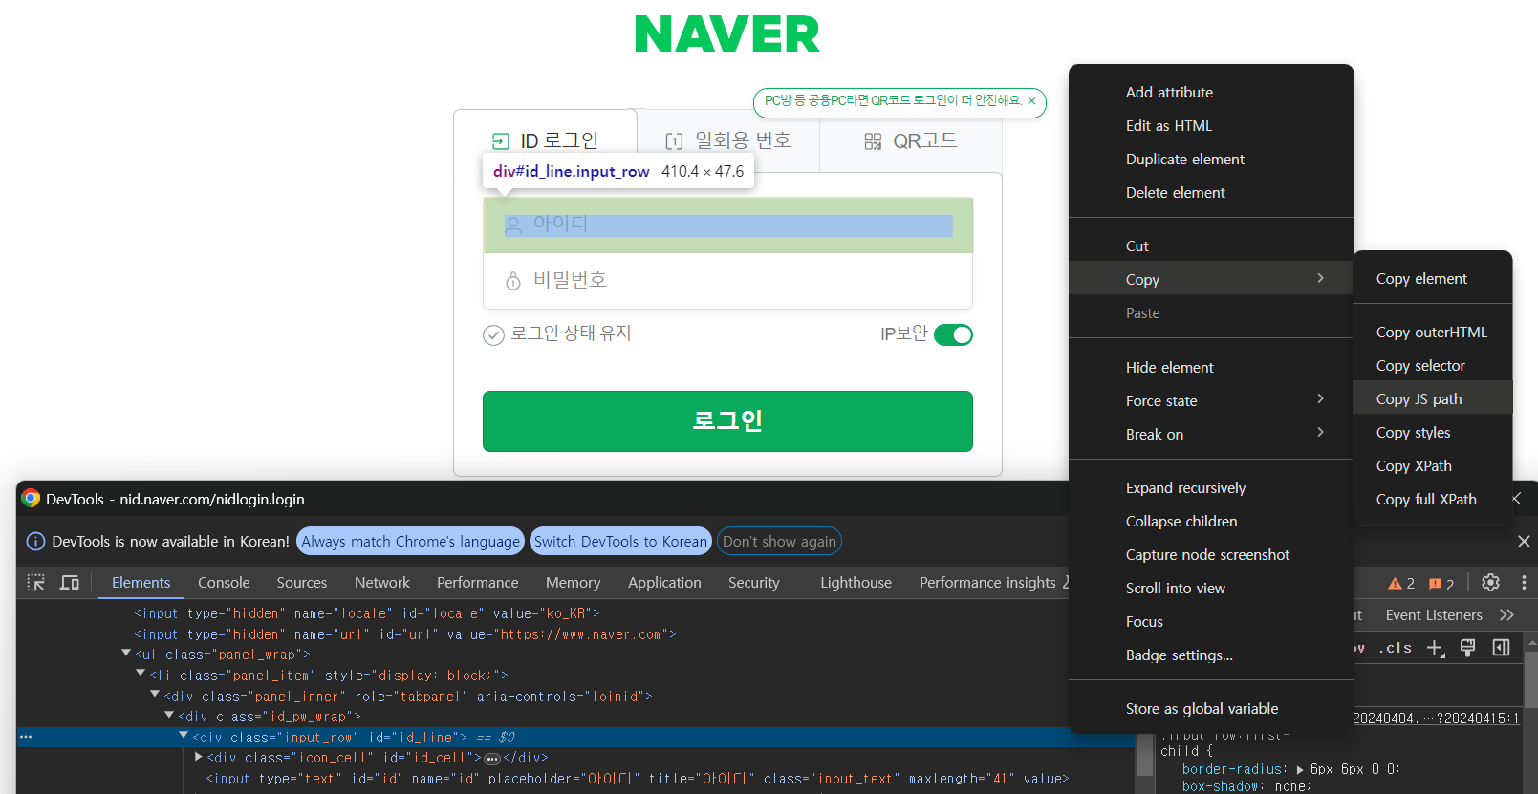The image size is (1538, 794).
Task: Switch to 일회용 번호 login tab
Action: click(x=728, y=140)
